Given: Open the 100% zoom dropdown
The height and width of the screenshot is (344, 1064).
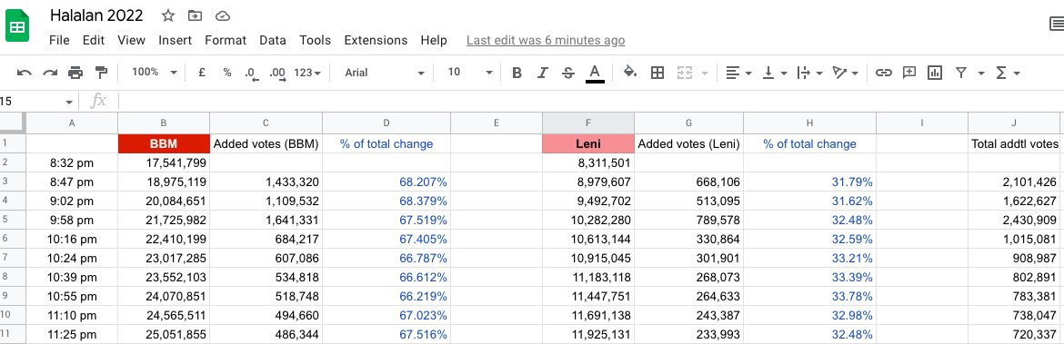Looking at the screenshot, I should tap(154, 73).
